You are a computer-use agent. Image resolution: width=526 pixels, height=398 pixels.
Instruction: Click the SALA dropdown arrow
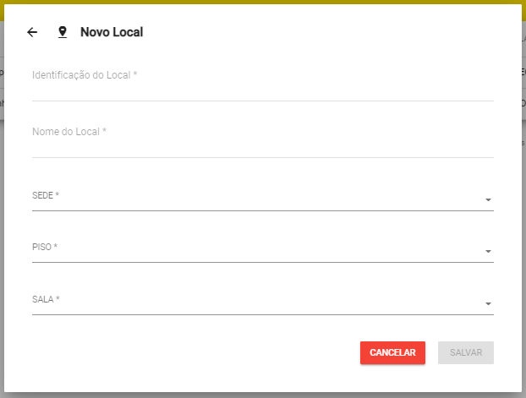488,304
